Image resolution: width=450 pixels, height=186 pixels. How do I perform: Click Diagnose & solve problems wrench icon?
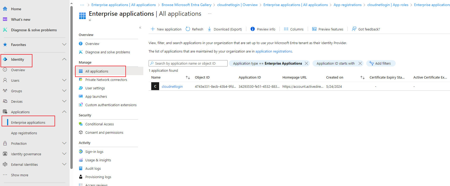click(5, 30)
